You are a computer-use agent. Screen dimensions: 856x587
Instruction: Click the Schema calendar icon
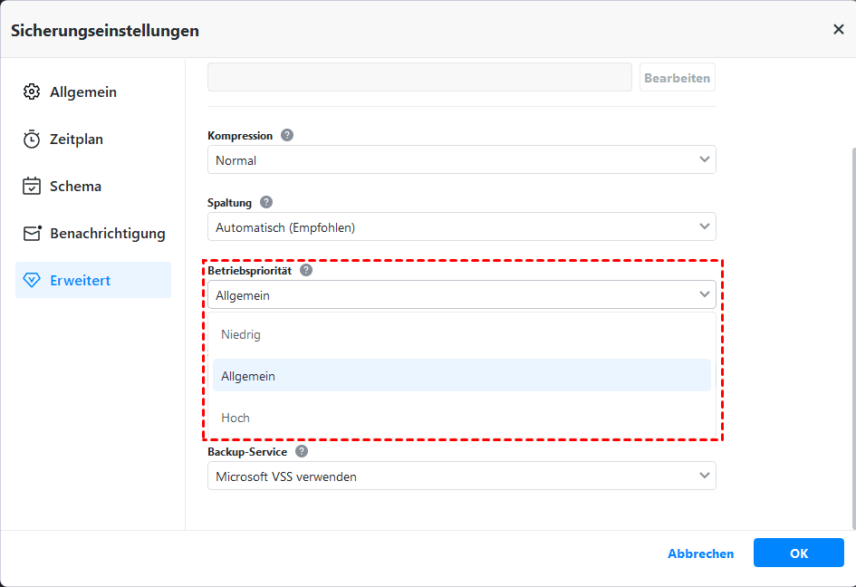pos(32,187)
